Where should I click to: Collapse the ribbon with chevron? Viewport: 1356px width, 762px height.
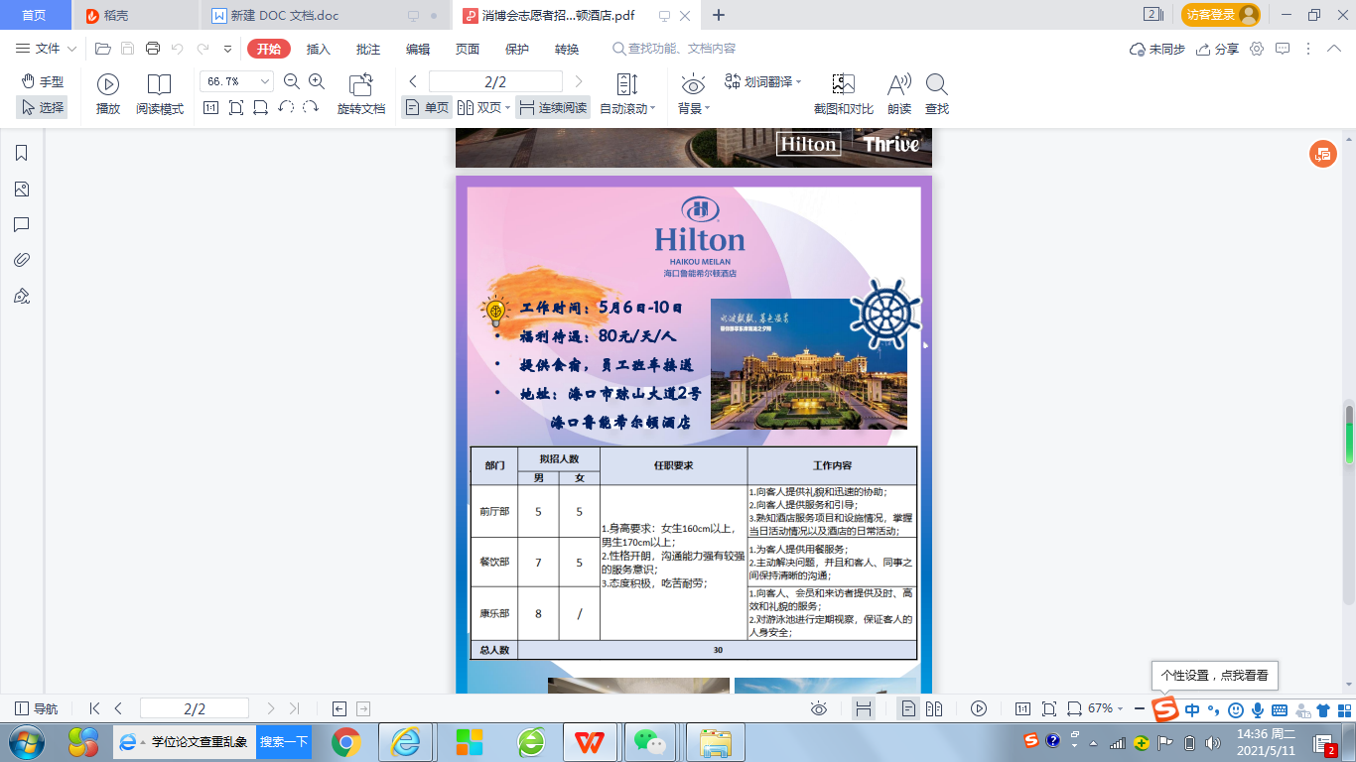[1334, 49]
